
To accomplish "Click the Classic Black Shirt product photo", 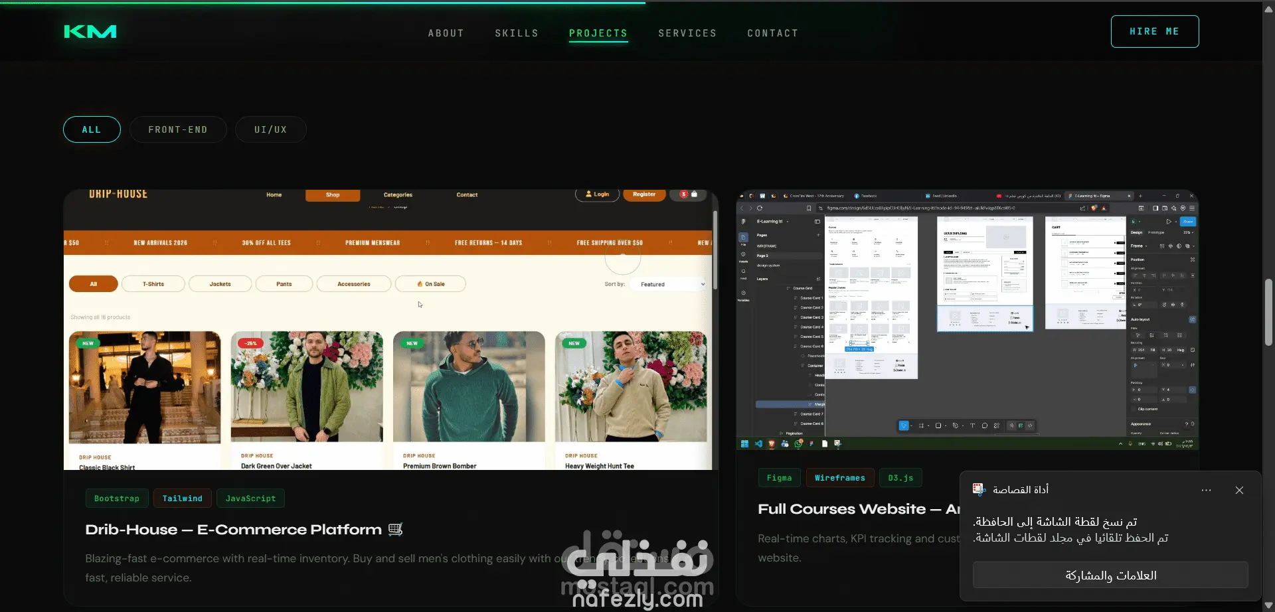I will click(145, 387).
